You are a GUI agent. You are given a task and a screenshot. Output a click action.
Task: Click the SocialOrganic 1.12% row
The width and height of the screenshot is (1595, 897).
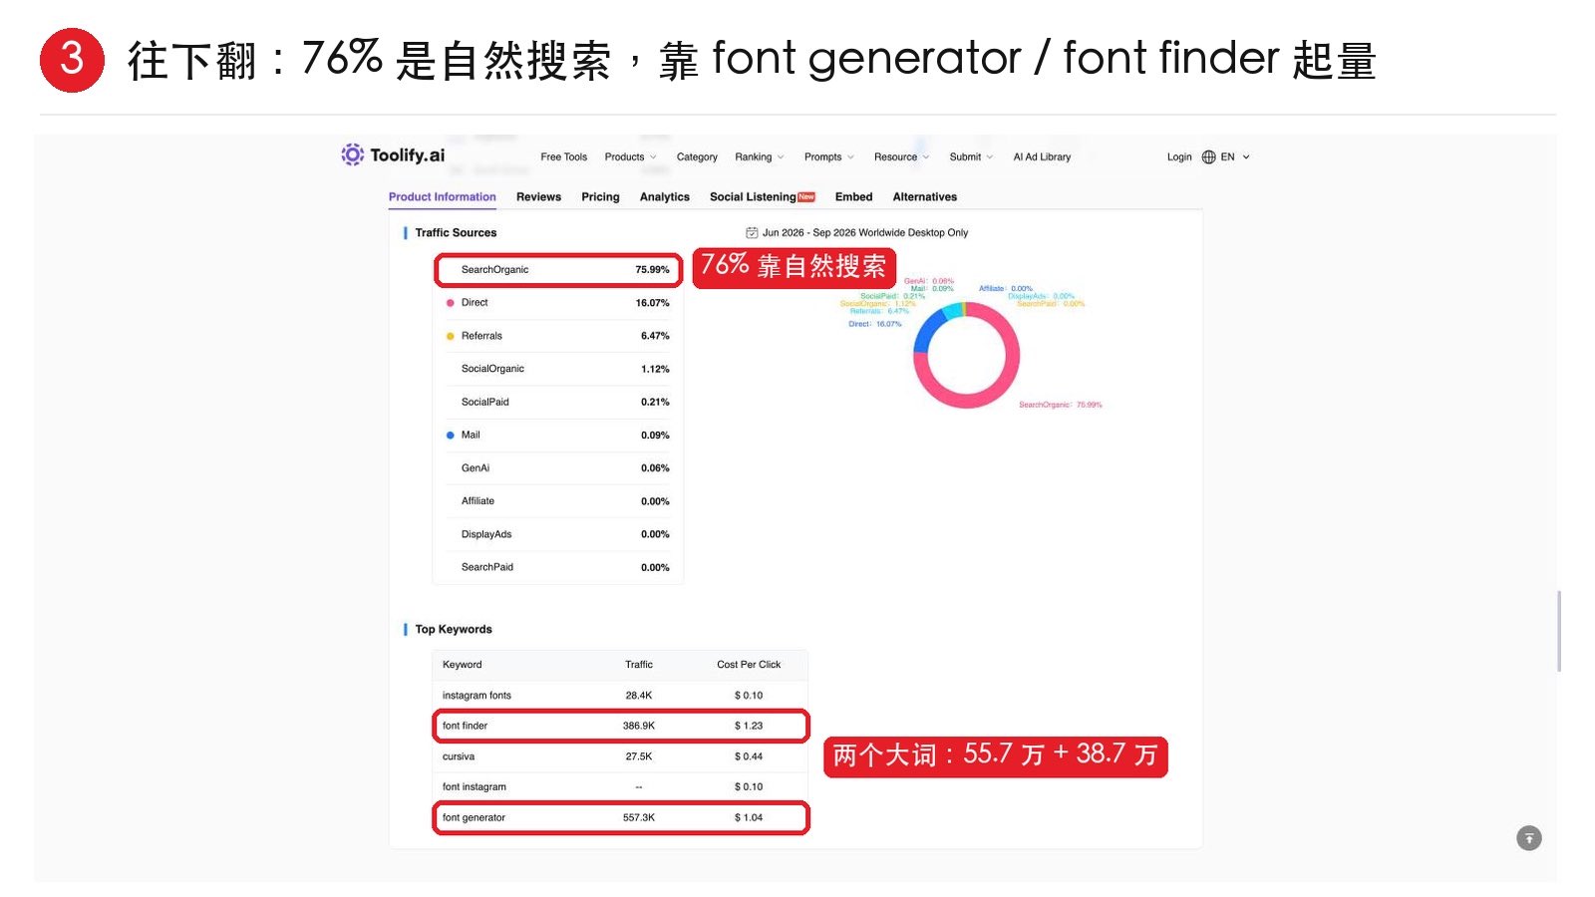558,369
